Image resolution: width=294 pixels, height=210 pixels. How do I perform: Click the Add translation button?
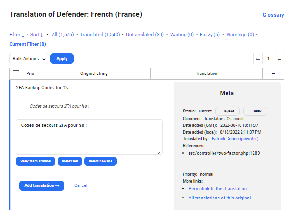click(41, 185)
